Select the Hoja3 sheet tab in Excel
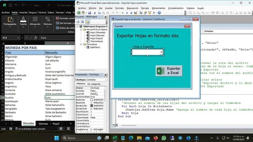253x142 pixels. click(x=56, y=123)
